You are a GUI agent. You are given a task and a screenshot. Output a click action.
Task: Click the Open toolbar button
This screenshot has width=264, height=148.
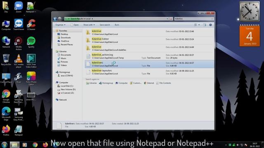pyautogui.click(x=75, y=25)
